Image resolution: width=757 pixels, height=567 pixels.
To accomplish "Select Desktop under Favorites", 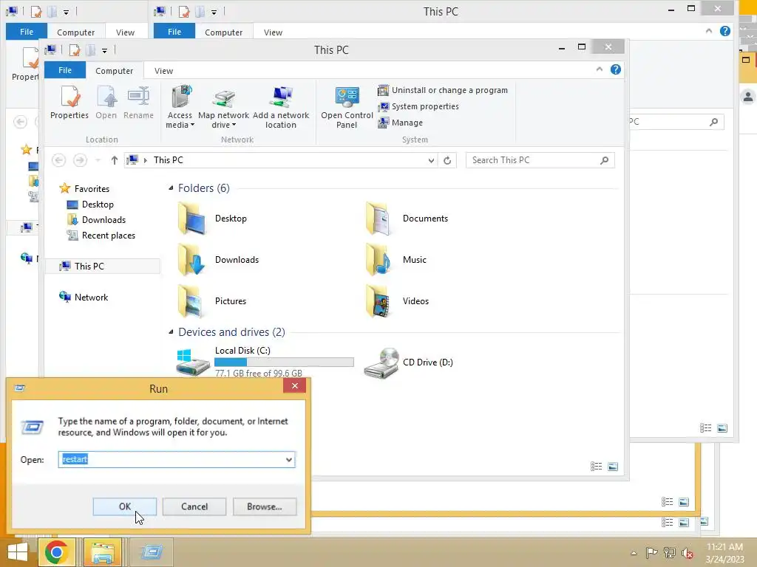I will (98, 205).
